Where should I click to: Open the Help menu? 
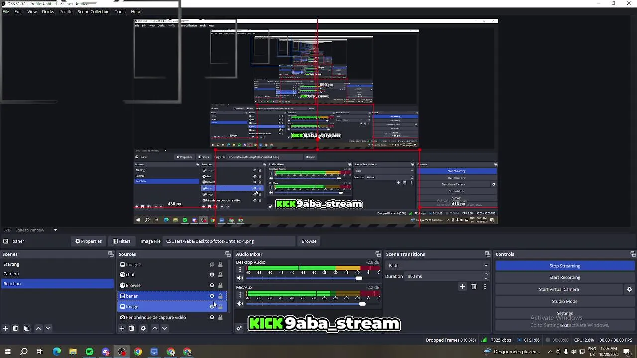click(x=135, y=11)
